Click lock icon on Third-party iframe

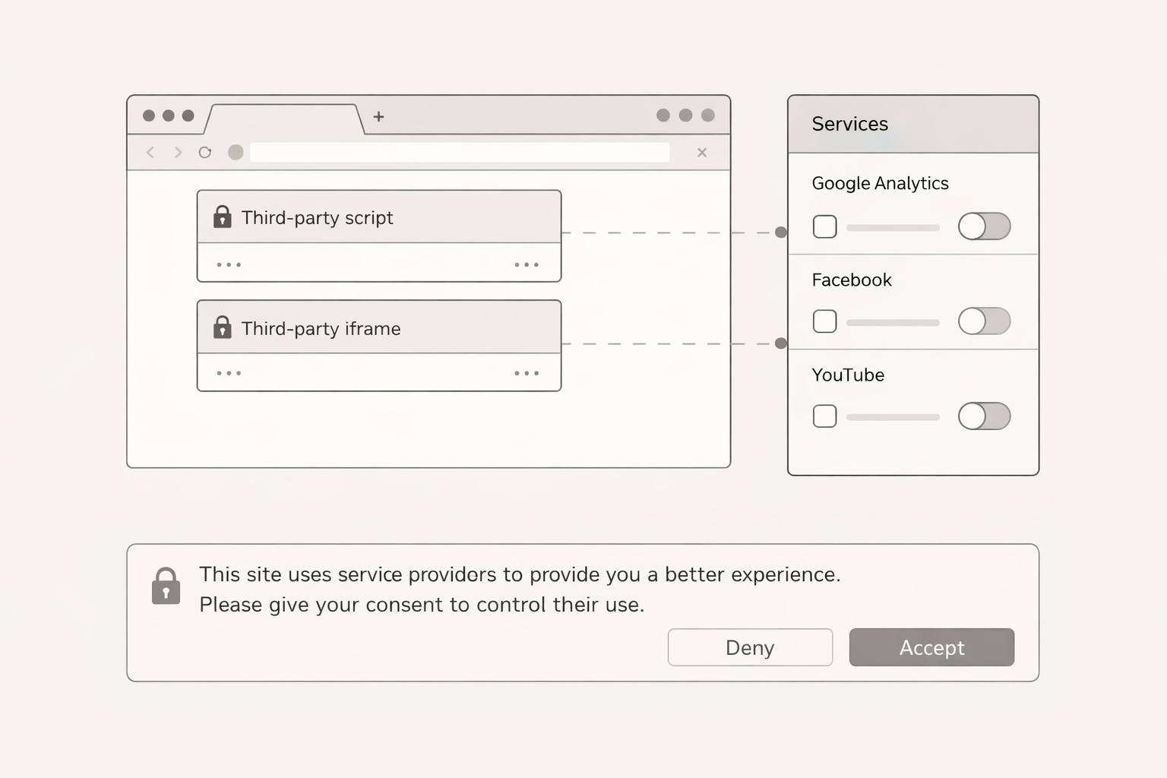[x=222, y=327]
